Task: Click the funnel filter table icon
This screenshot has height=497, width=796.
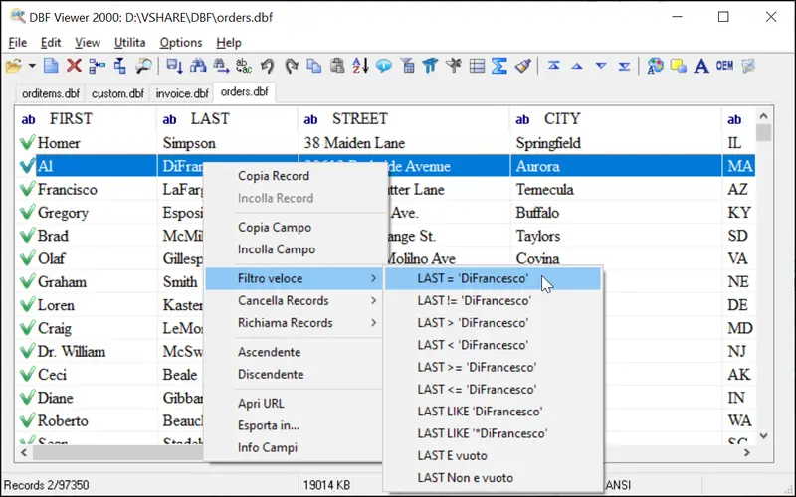Action: click(407, 66)
